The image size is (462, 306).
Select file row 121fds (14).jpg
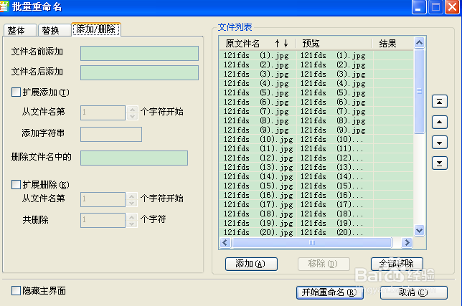(316, 176)
